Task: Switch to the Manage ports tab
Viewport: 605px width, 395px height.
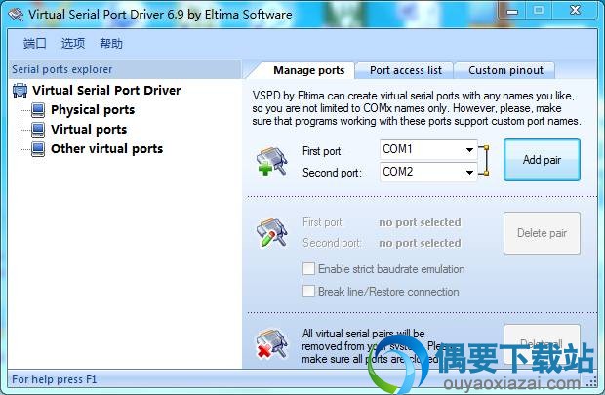Action: (x=308, y=70)
